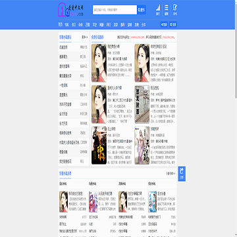Screen dimensions: 237x237
Task: Click the login button with arrow icon
Action: [x=164, y=24]
